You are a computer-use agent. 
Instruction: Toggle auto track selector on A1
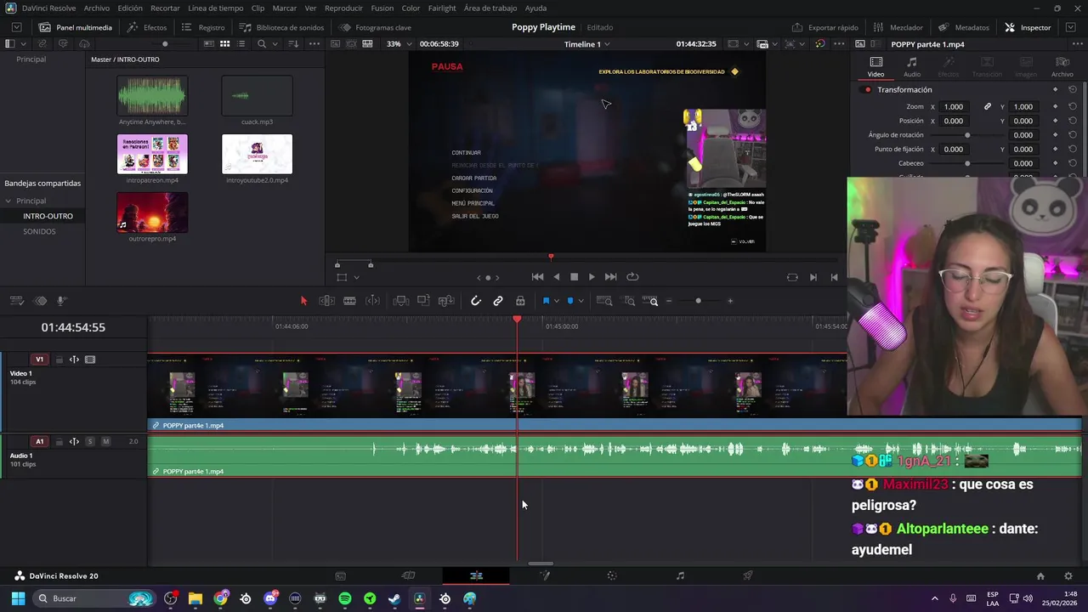tap(74, 441)
